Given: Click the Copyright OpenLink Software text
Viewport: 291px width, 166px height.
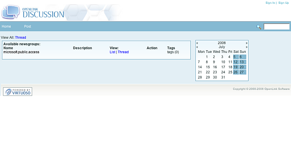Looking at the screenshot, I should point(261,89).
